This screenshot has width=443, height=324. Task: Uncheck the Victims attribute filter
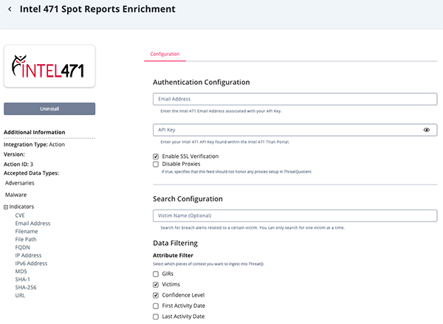point(156,284)
